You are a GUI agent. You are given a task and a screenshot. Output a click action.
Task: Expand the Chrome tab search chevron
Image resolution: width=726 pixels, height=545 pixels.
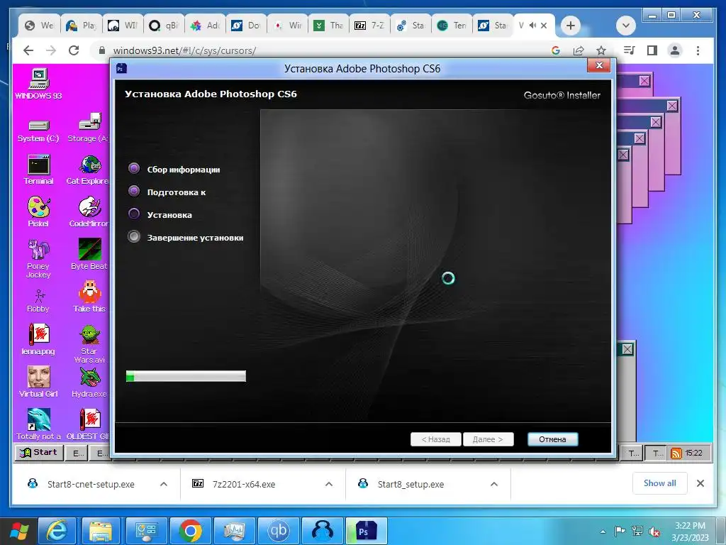coord(626,26)
